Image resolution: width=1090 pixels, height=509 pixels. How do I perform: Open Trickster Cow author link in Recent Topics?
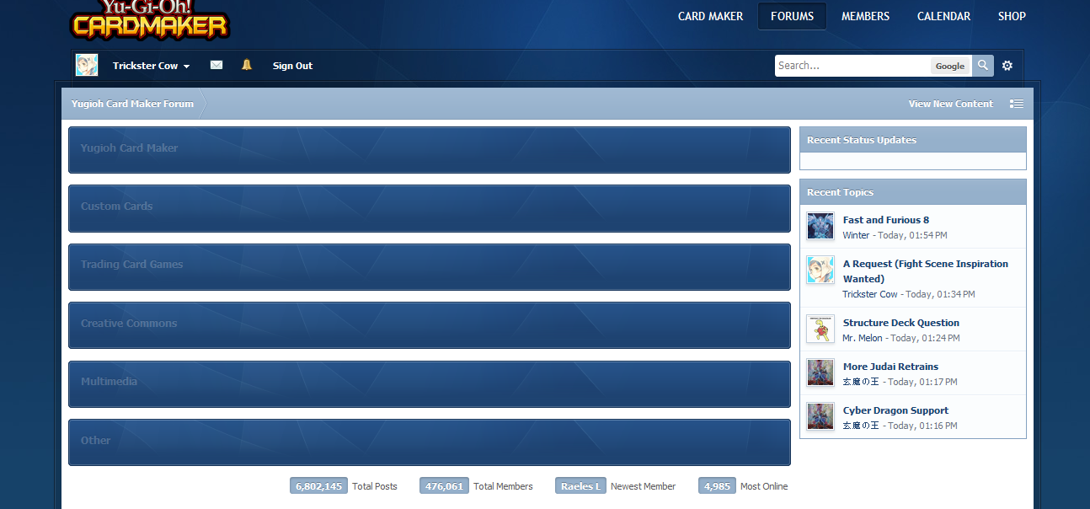(870, 294)
